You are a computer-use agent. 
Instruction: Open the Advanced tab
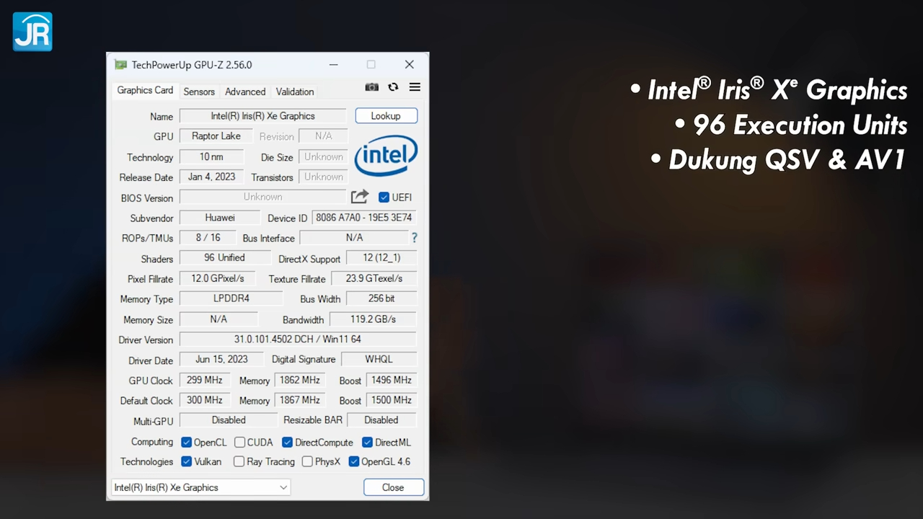pyautogui.click(x=245, y=92)
